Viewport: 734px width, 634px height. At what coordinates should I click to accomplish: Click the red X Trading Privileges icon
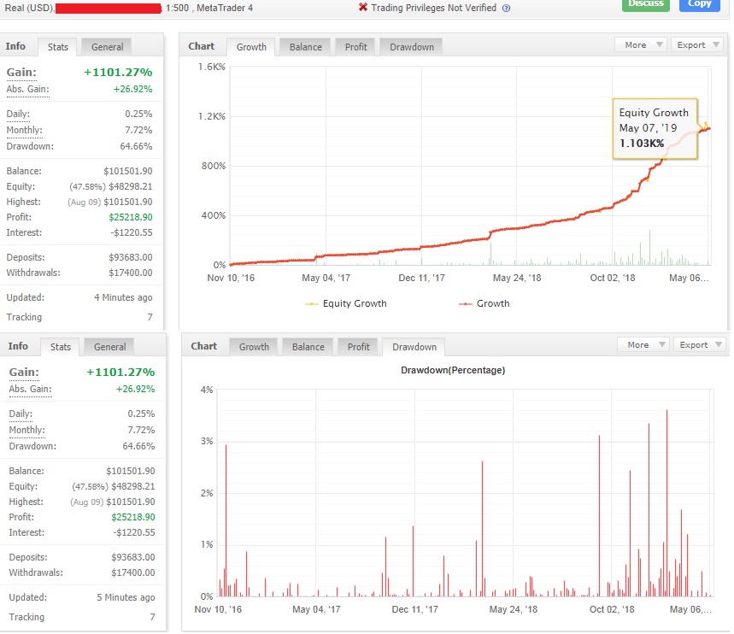point(363,8)
